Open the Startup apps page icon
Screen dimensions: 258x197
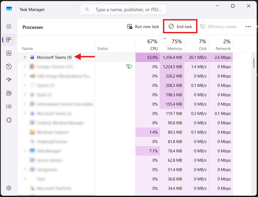point(9,80)
